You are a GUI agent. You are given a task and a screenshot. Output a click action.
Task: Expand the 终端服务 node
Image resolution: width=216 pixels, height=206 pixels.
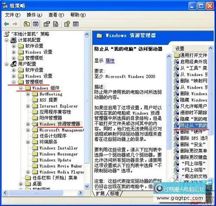[28, 142]
